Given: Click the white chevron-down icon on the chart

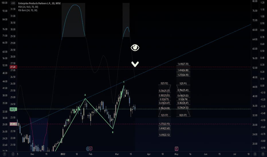Looking at the screenshot, I should [135, 64].
